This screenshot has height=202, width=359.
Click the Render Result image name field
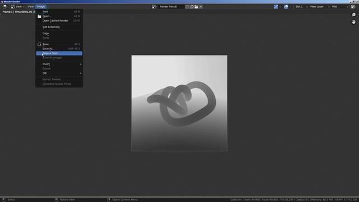point(171,7)
